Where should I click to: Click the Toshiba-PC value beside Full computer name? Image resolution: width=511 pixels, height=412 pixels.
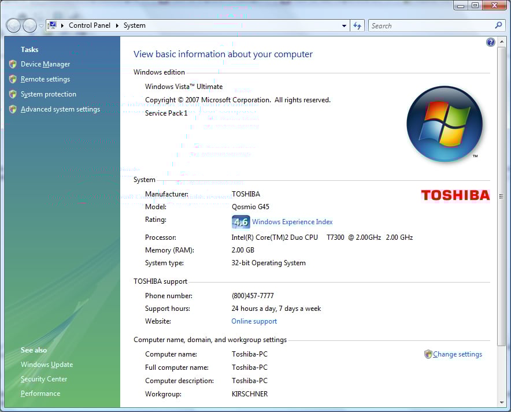[x=250, y=368]
